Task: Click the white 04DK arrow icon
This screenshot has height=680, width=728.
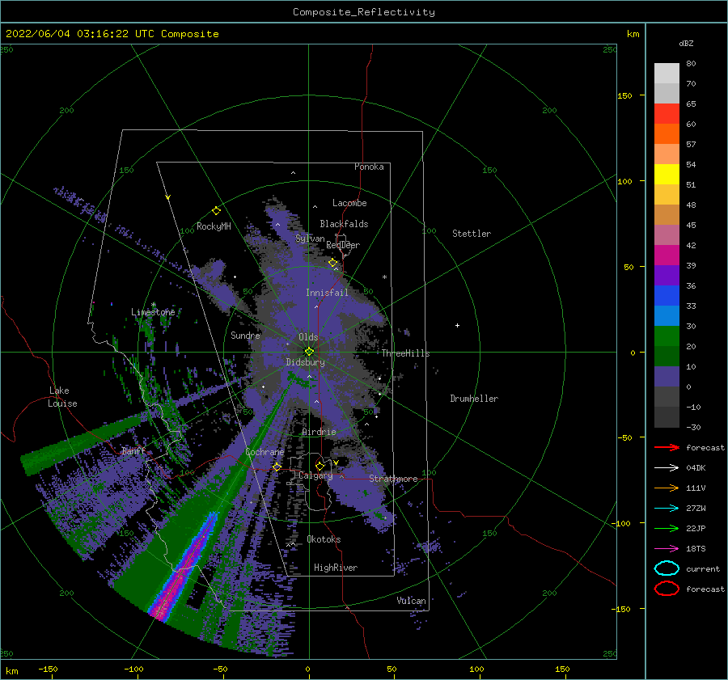Action: [x=667, y=468]
